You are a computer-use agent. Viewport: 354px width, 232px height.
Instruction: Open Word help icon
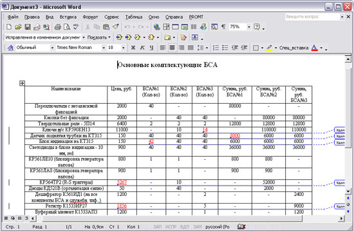(x=257, y=27)
